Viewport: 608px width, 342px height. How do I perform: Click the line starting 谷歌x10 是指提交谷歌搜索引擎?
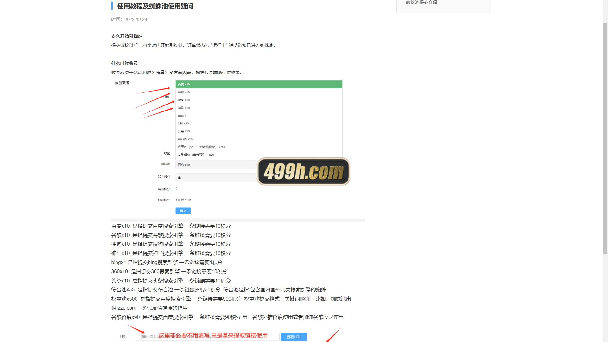click(171, 235)
